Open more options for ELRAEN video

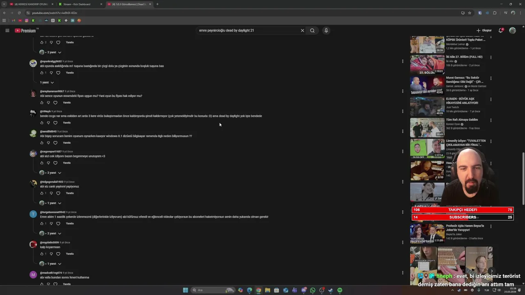coord(491,99)
